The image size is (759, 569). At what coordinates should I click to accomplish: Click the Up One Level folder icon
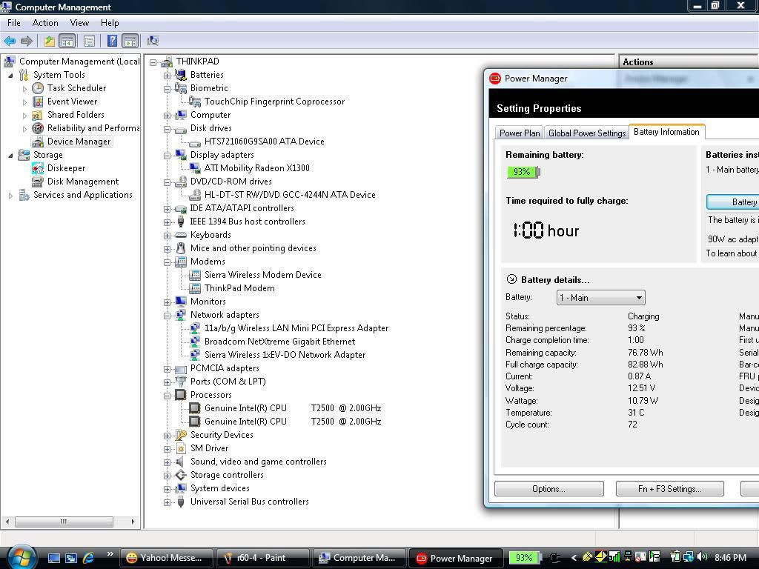(x=49, y=41)
